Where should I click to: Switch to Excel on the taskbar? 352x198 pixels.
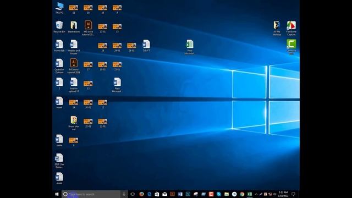point(250,194)
